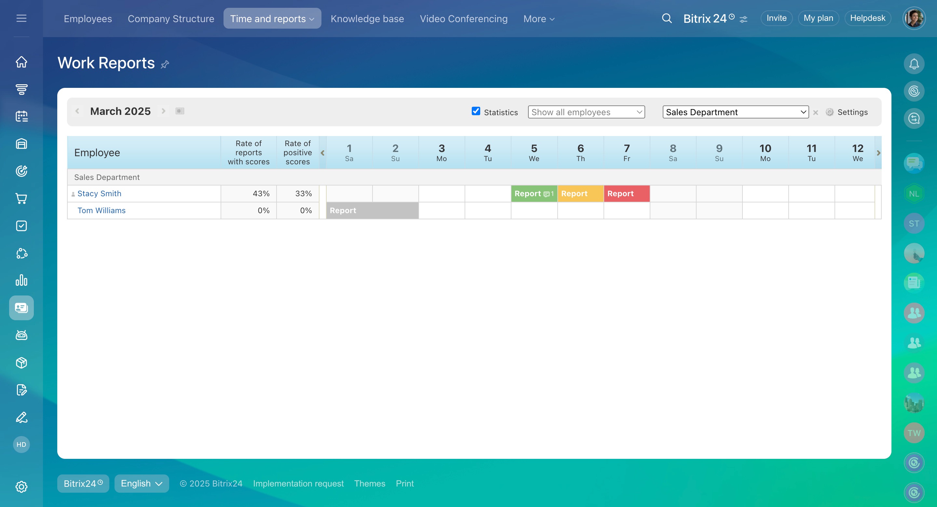This screenshot has width=937, height=507.
Task: Open the Knowledge base tab
Action: (x=367, y=19)
